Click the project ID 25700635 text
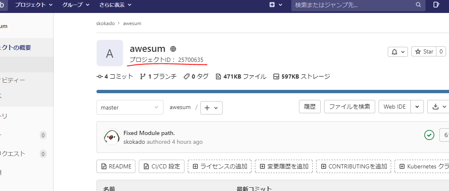Viewport: 449px width, 191px height. coord(167,60)
